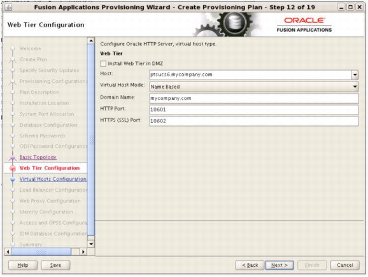Click the horizontal scroll left arrow
This screenshot has height=277, width=368.
[x=8, y=252]
